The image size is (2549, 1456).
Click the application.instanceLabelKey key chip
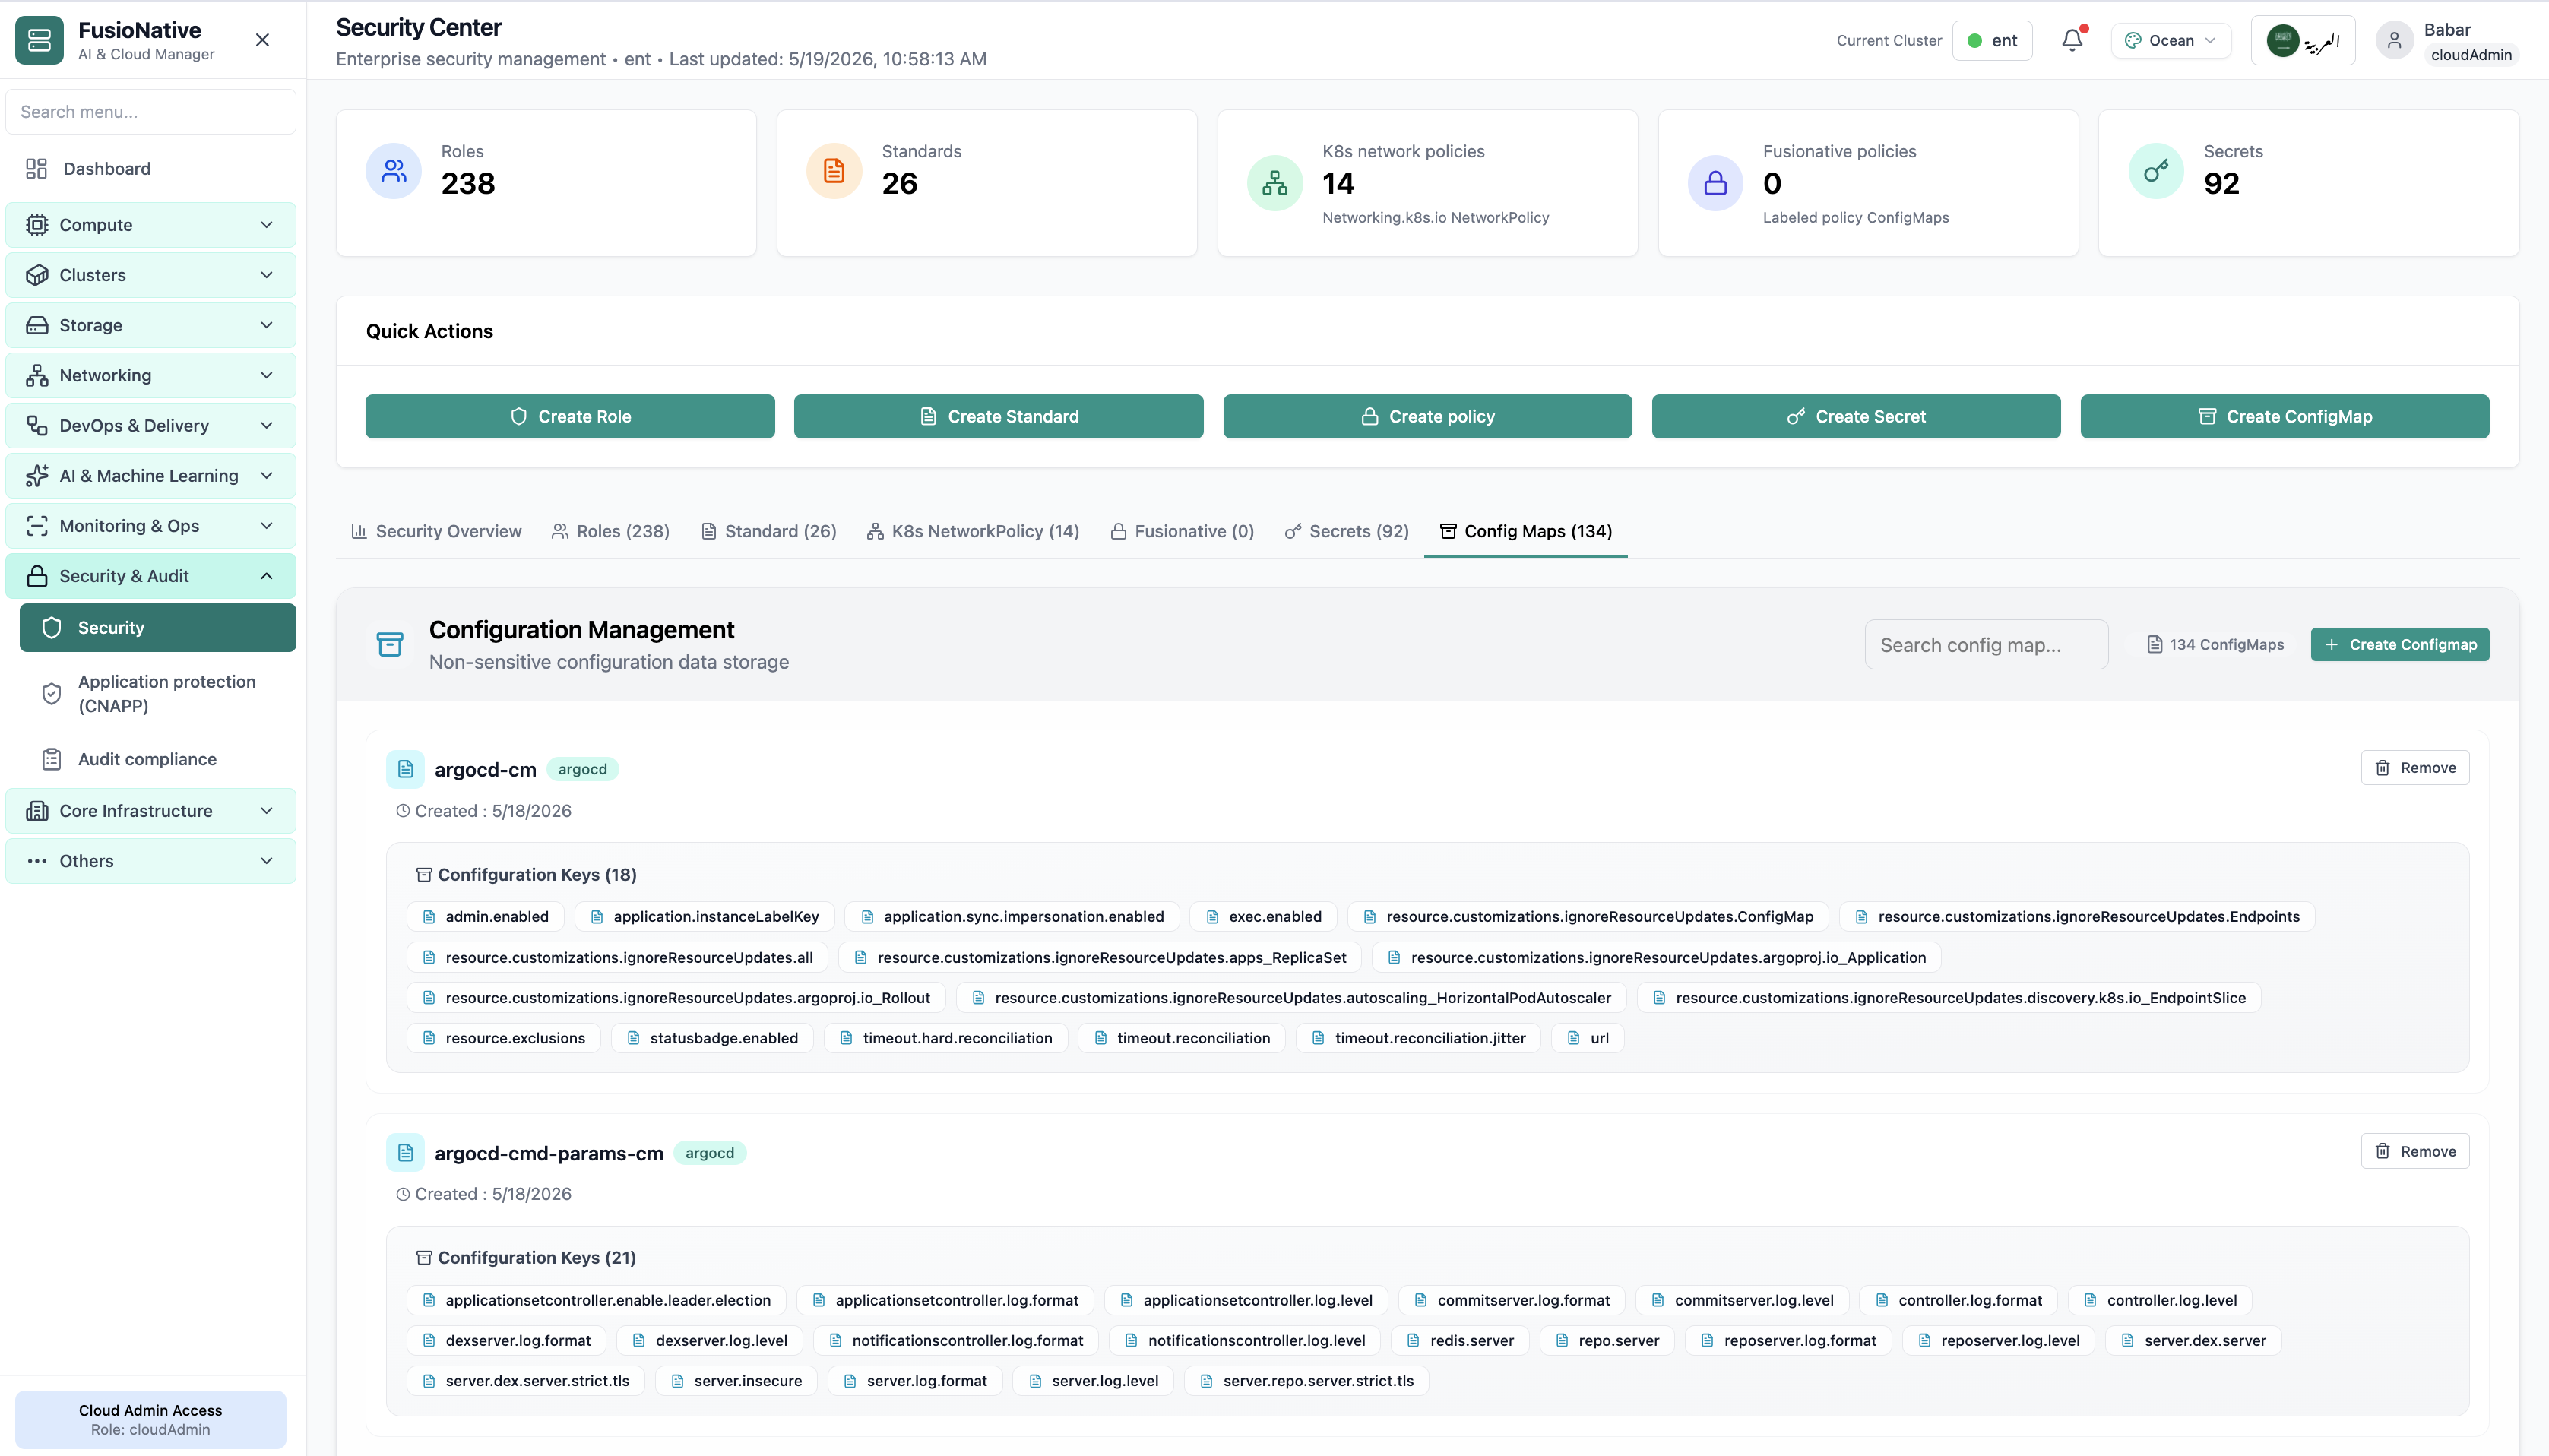pos(705,916)
